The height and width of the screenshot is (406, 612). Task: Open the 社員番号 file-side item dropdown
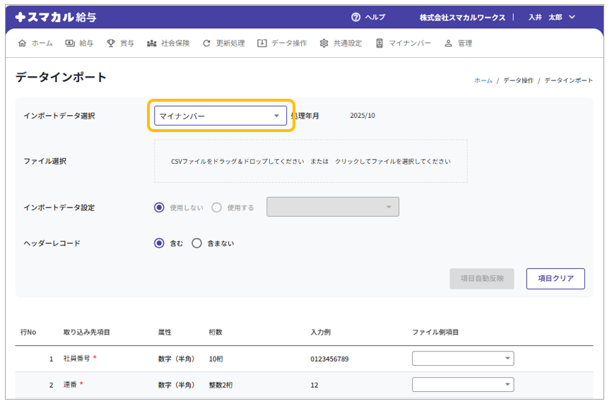pos(463,359)
